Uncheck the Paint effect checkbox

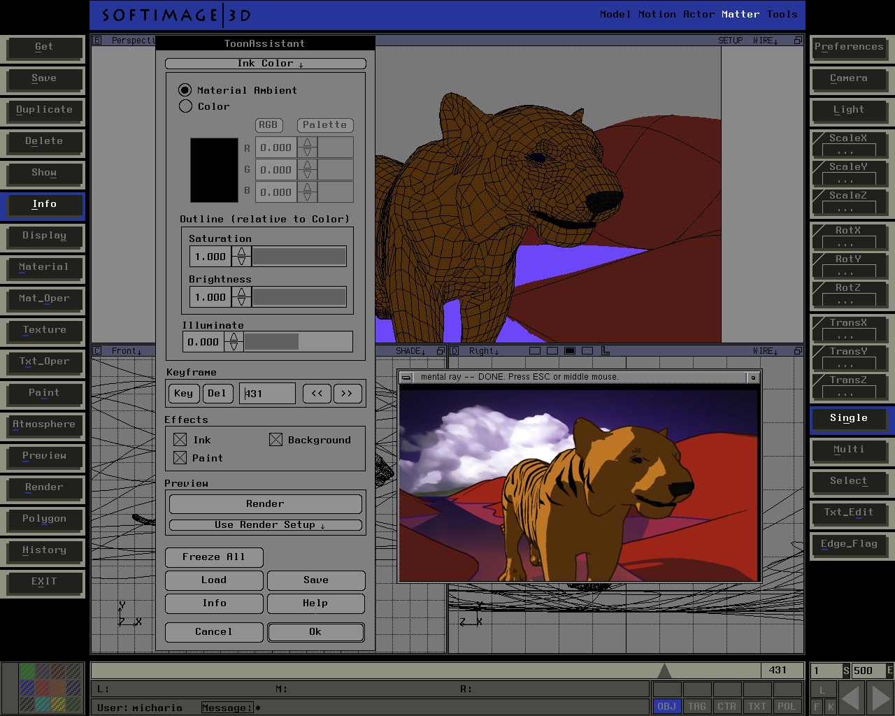180,458
